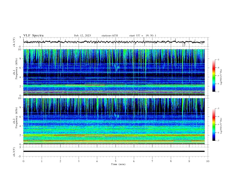Click the "4" kHz tick of ch.1 spectrogram

point(21,77)
